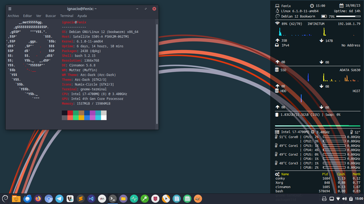Click the active terminal icon in panel
Screen dimensions: 364x204
pos(113,199)
